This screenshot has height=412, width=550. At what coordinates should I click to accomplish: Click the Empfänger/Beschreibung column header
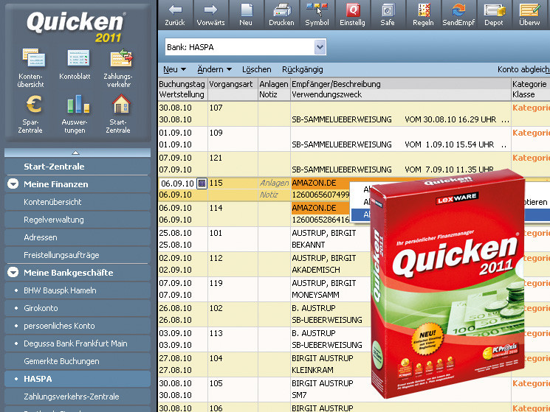click(336, 84)
